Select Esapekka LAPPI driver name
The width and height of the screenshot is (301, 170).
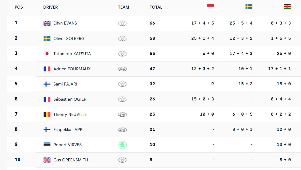point(68,130)
